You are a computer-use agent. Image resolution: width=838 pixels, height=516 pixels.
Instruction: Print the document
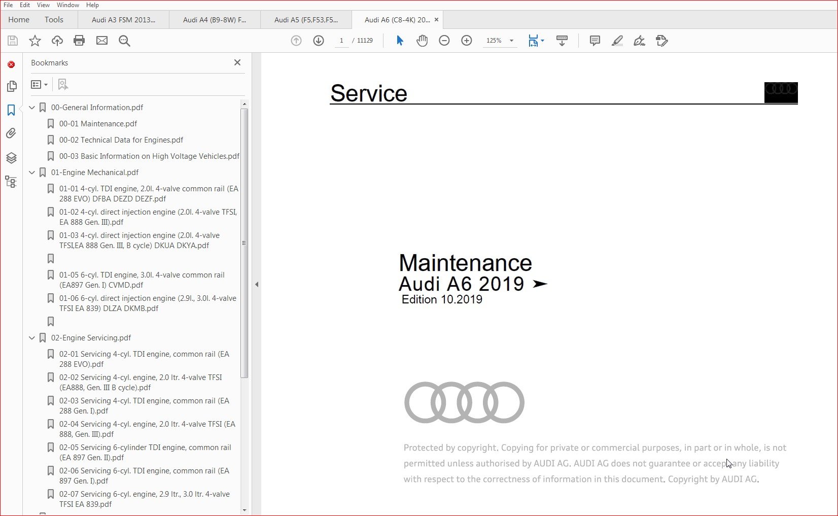79,41
